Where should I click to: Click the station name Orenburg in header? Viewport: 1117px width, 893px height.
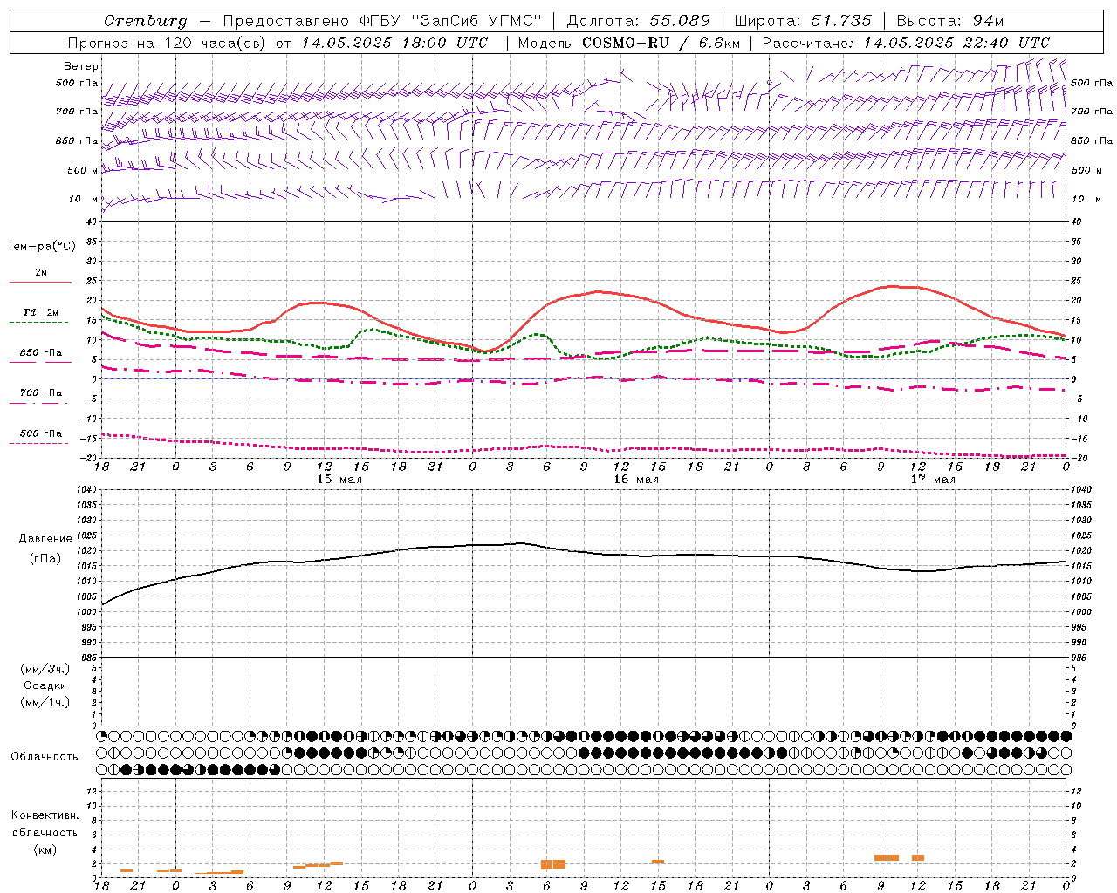(146, 21)
